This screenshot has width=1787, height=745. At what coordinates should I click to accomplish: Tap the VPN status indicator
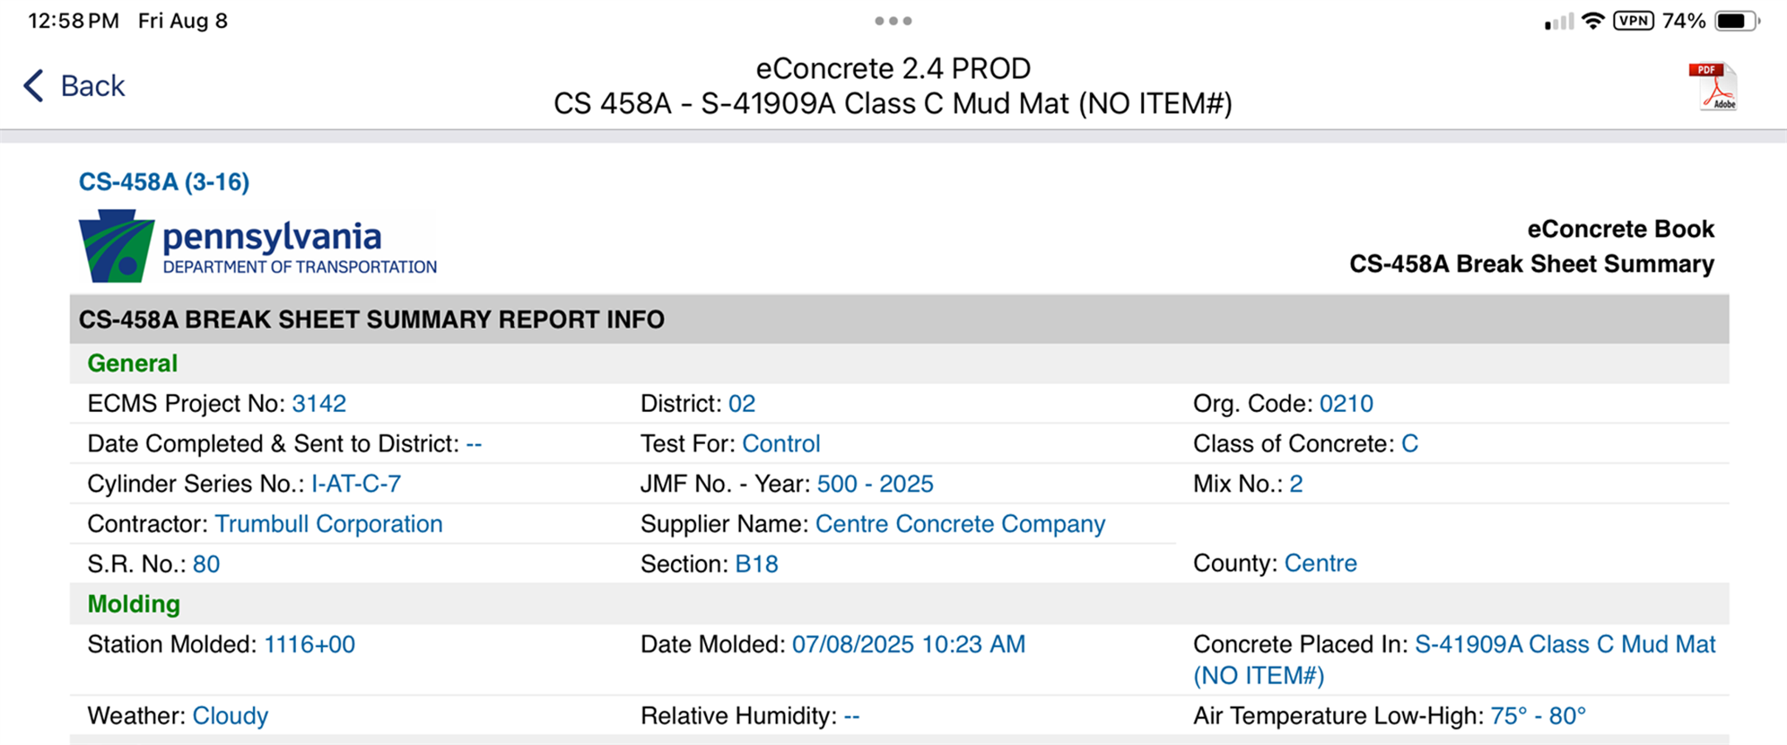tap(1633, 21)
